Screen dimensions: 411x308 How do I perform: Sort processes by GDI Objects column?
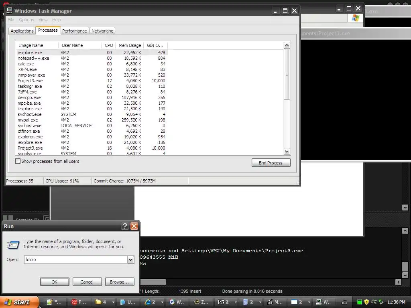pyautogui.click(x=155, y=45)
